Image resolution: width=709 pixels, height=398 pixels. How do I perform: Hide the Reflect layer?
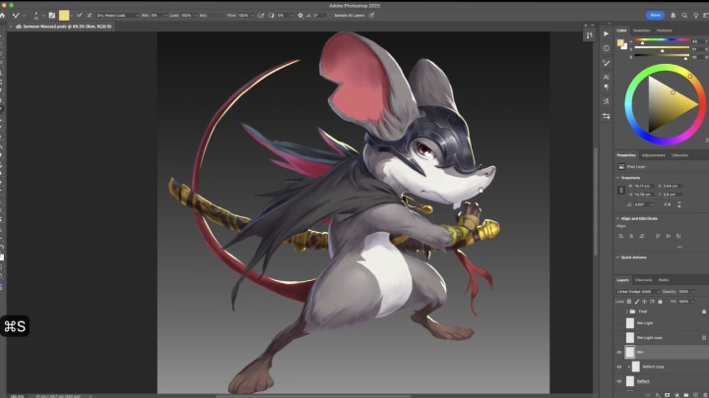[x=619, y=381]
